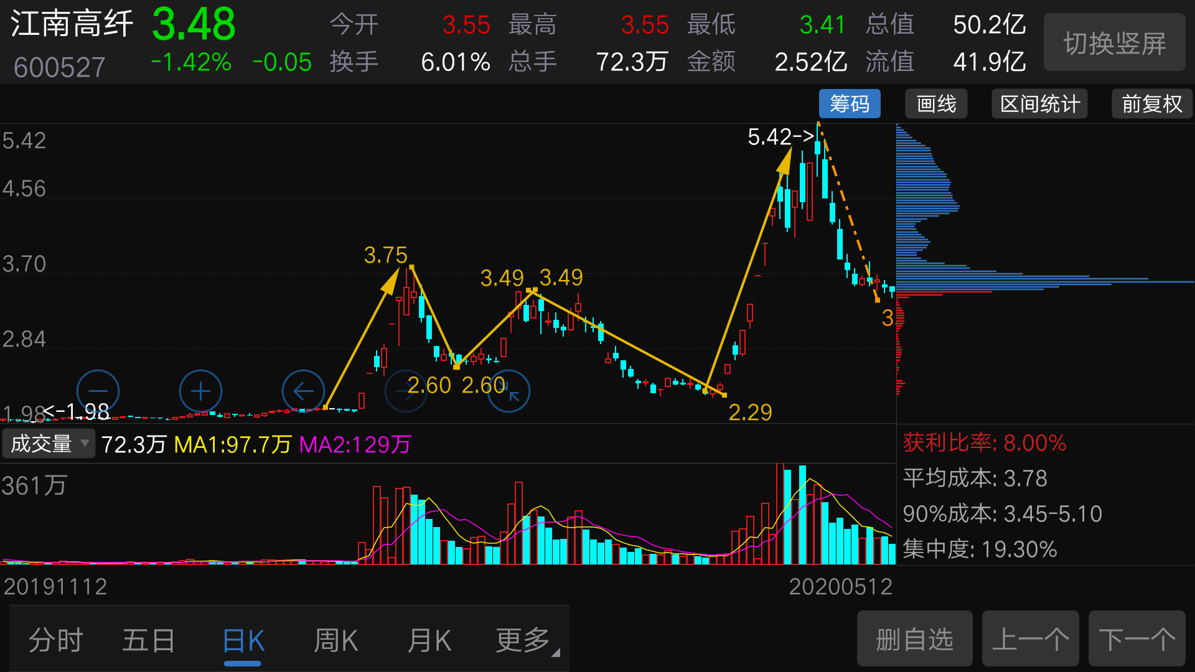Screen dimensions: 1195x672
Task: Pan the chart right using the right-arrow icon
Action: click(x=406, y=391)
